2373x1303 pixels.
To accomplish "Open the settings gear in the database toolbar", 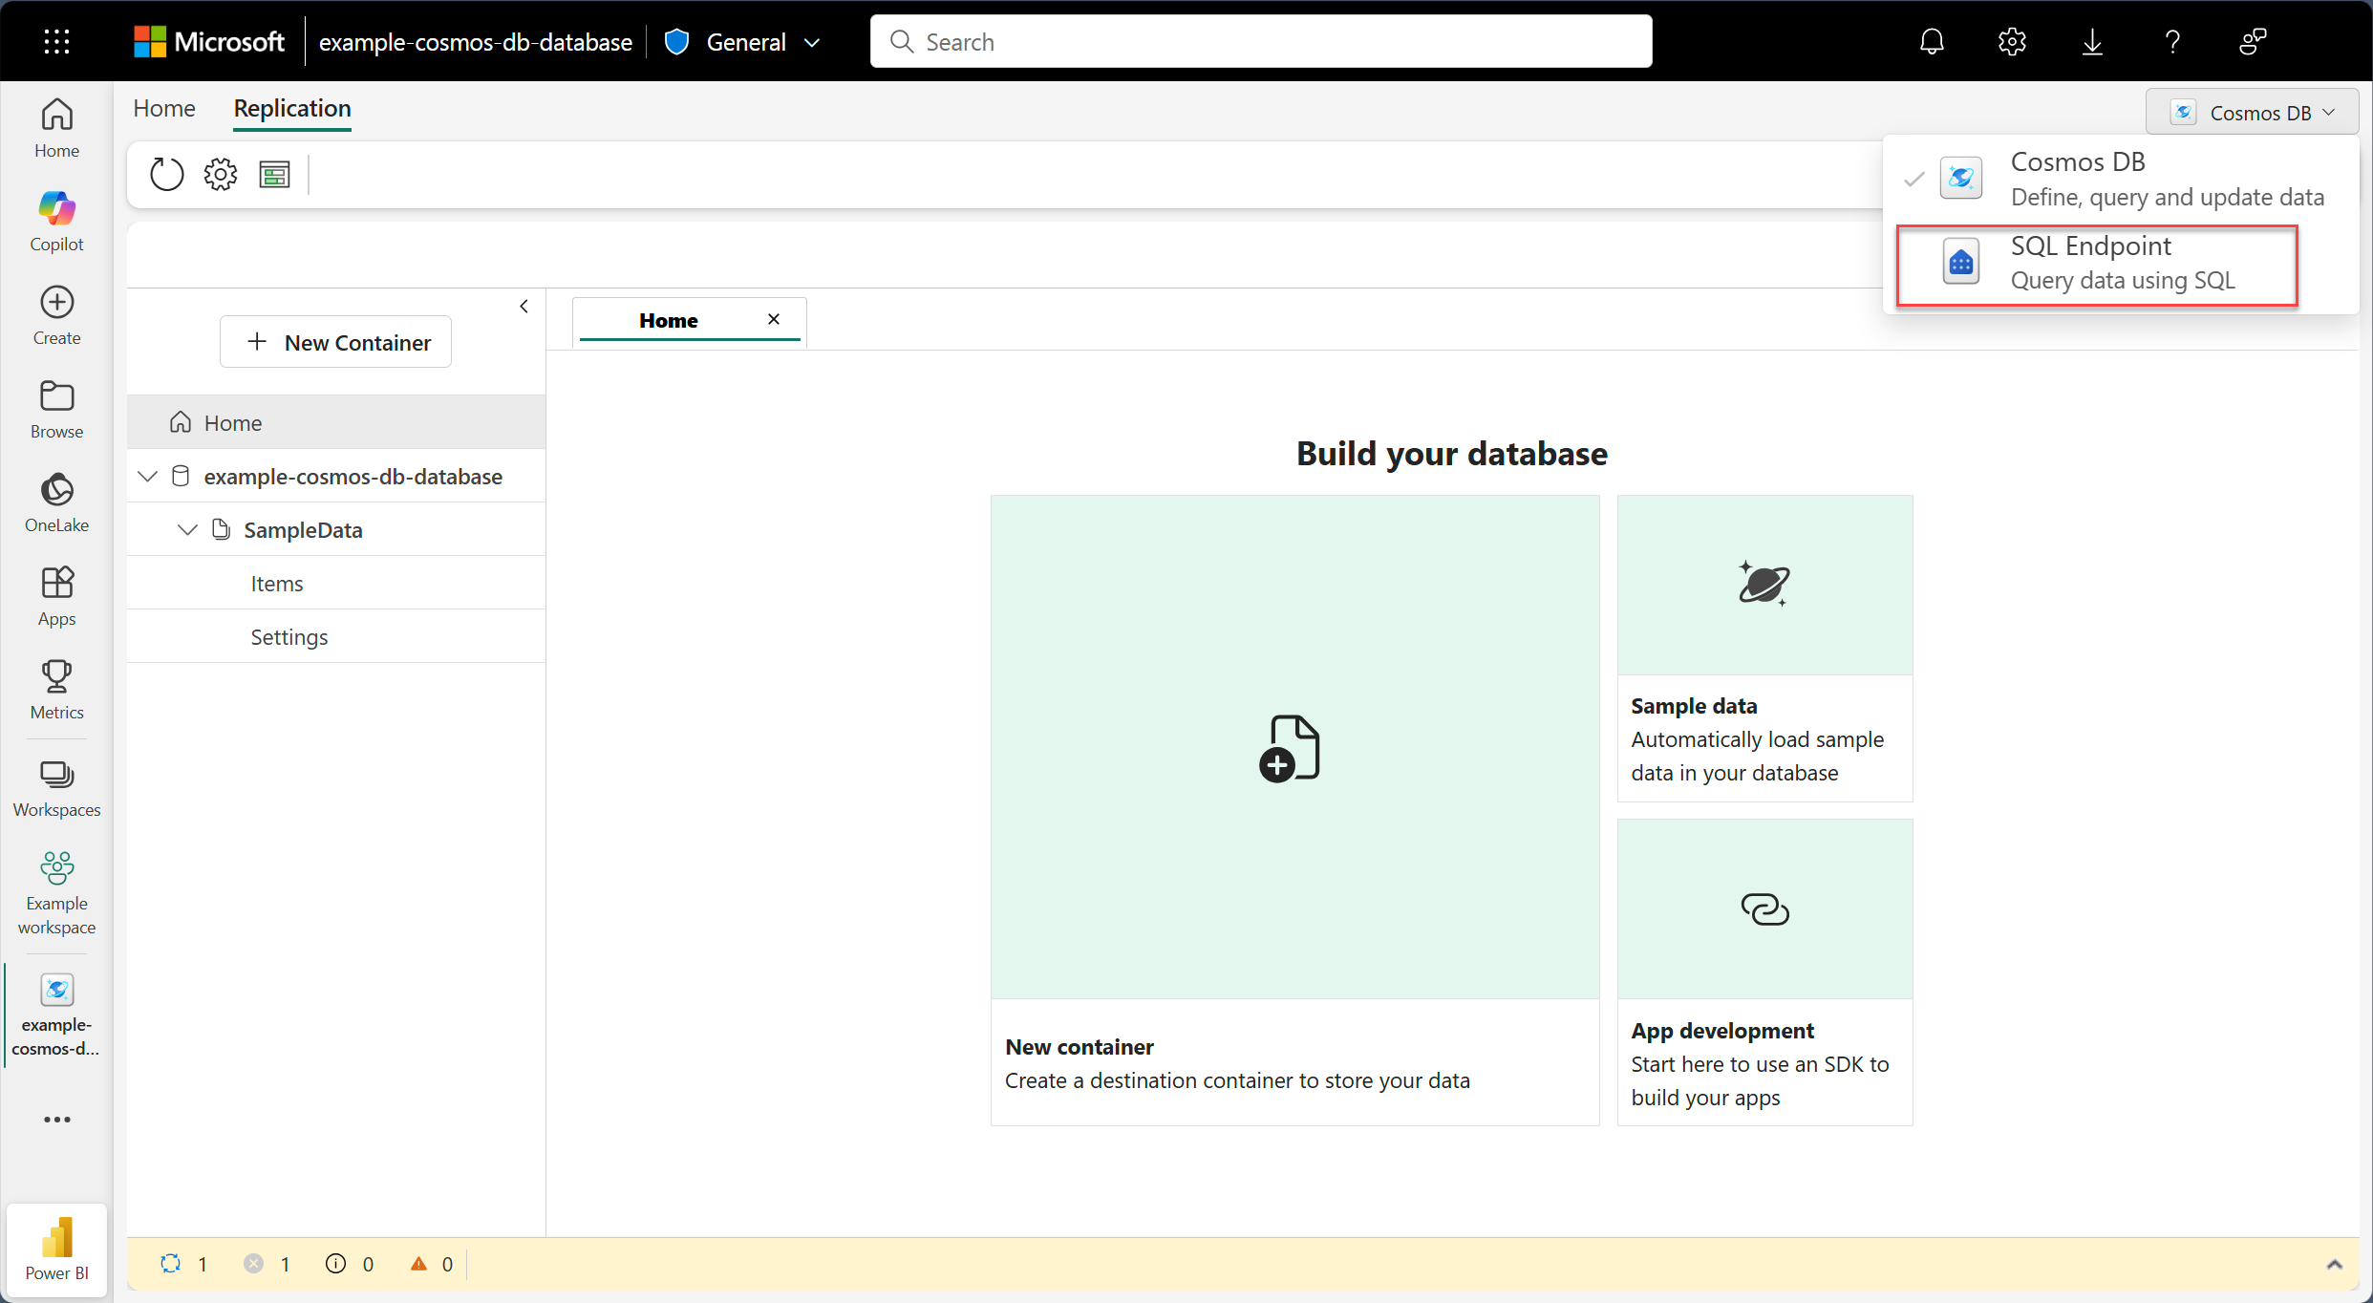I will point(221,174).
